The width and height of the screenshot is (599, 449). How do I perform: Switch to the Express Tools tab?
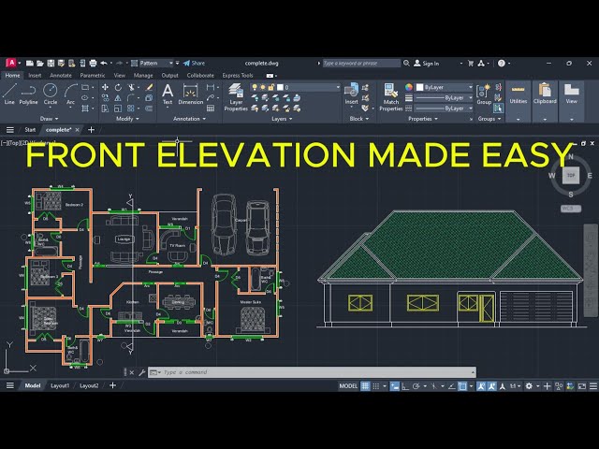[238, 75]
